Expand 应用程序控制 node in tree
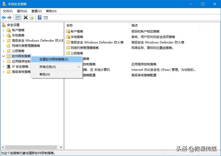221x156 pixels. [4, 61]
